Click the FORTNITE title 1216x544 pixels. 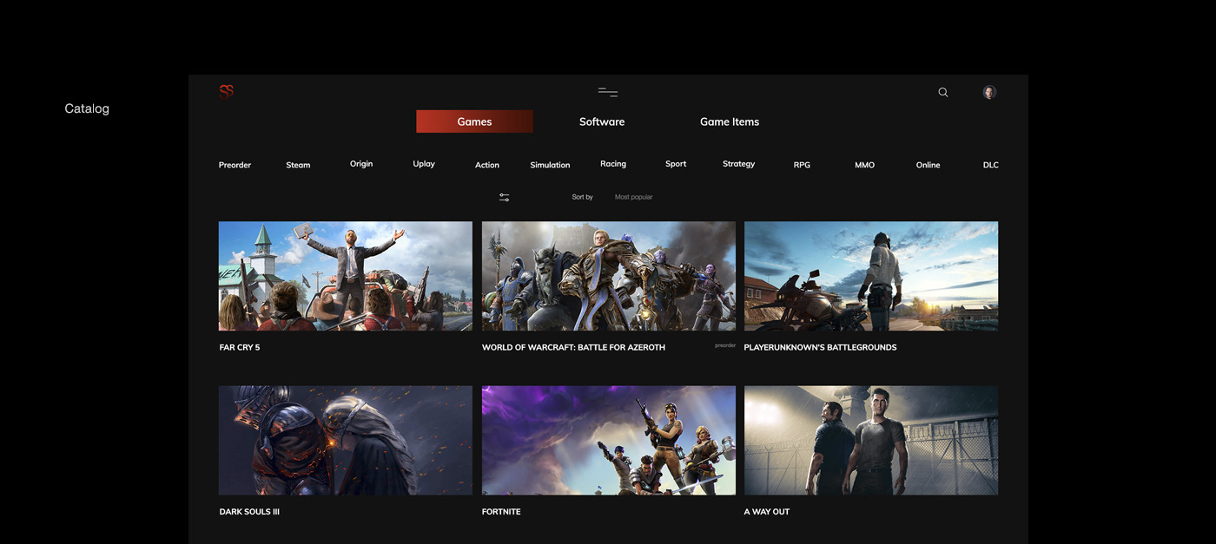(x=501, y=512)
